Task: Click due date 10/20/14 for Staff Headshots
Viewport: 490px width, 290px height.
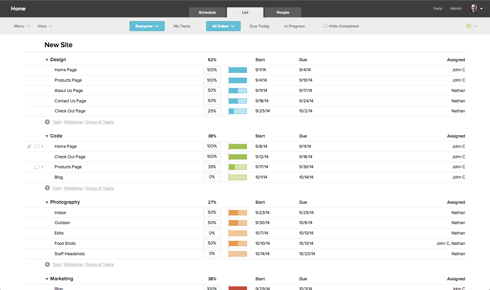Action: 307,254
